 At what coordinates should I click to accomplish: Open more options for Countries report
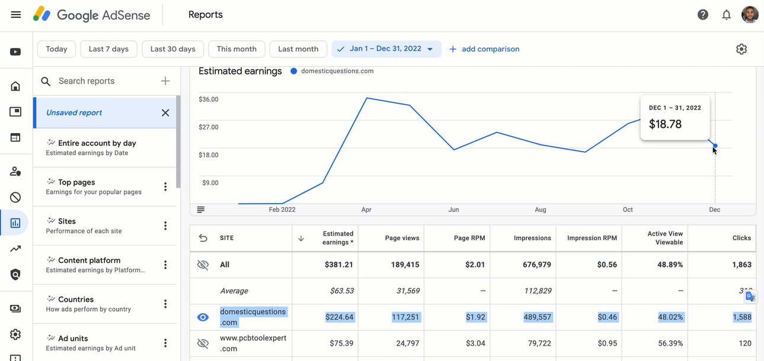(x=165, y=304)
